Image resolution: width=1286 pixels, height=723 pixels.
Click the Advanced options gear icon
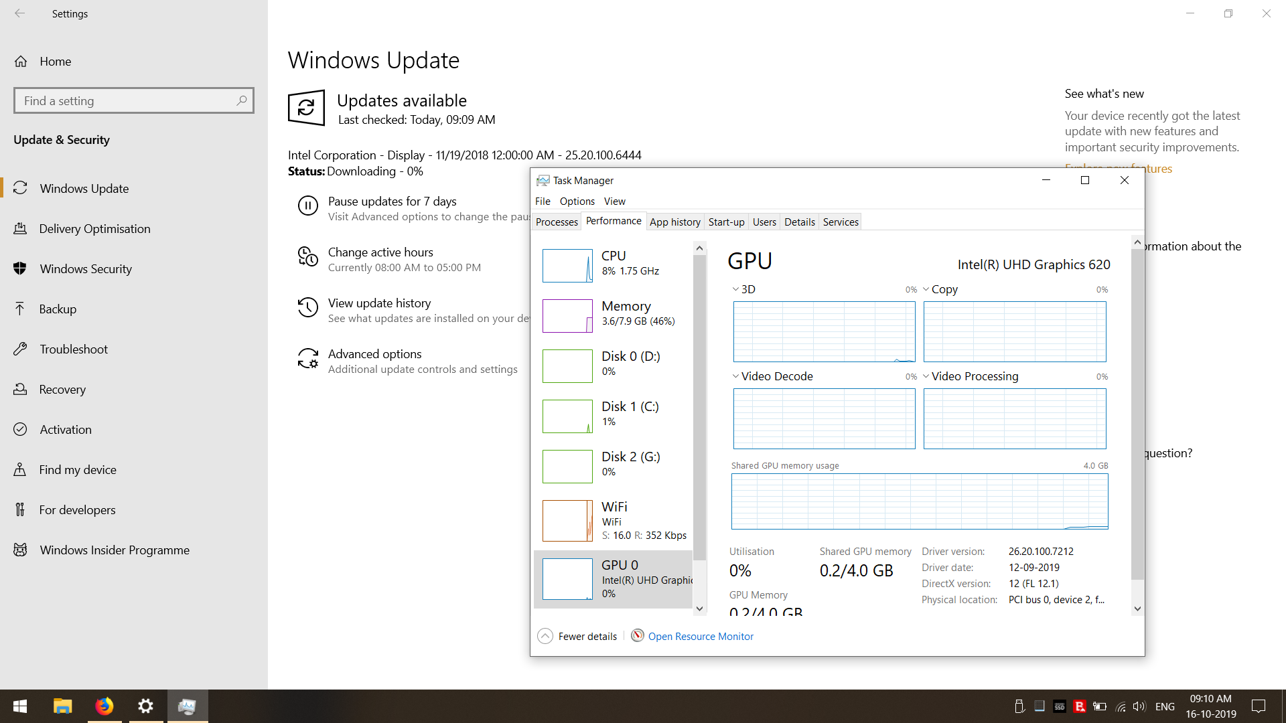coord(307,358)
